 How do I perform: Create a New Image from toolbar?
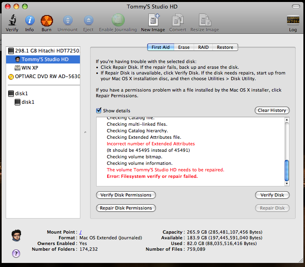tap(153, 20)
